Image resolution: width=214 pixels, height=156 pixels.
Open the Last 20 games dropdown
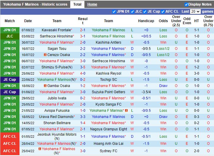(x=195, y=12)
